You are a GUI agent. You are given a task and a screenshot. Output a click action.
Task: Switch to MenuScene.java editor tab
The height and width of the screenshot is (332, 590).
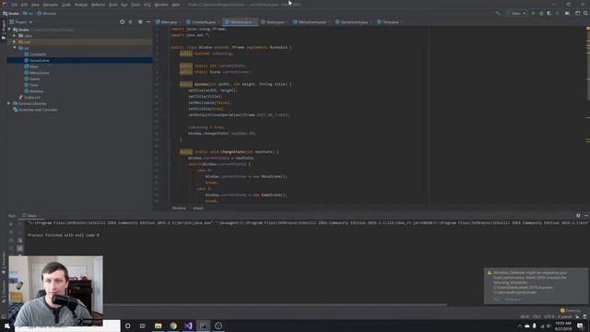coord(310,22)
